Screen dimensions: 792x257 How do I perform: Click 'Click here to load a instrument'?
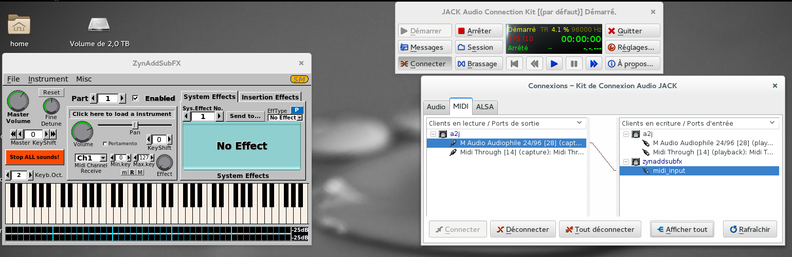[x=122, y=114]
